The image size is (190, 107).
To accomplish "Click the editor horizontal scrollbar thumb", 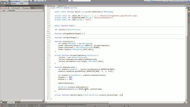I will [x=77, y=102].
